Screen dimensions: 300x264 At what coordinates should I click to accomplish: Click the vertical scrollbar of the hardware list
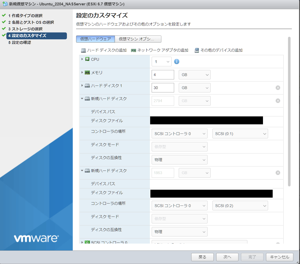click(289, 112)
